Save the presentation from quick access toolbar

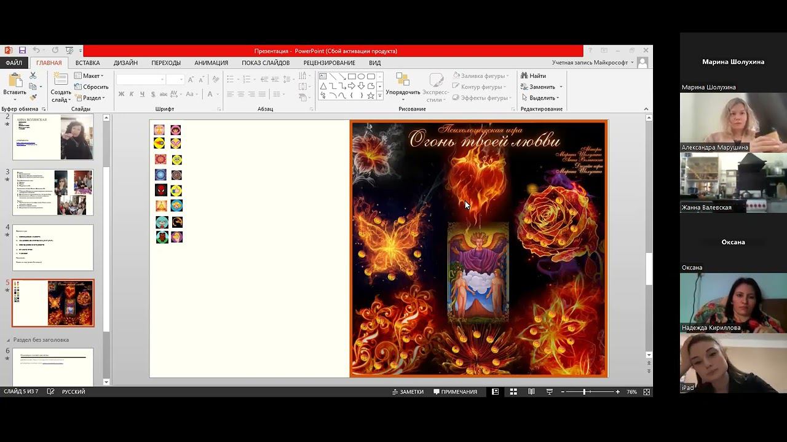click(22, 50)
